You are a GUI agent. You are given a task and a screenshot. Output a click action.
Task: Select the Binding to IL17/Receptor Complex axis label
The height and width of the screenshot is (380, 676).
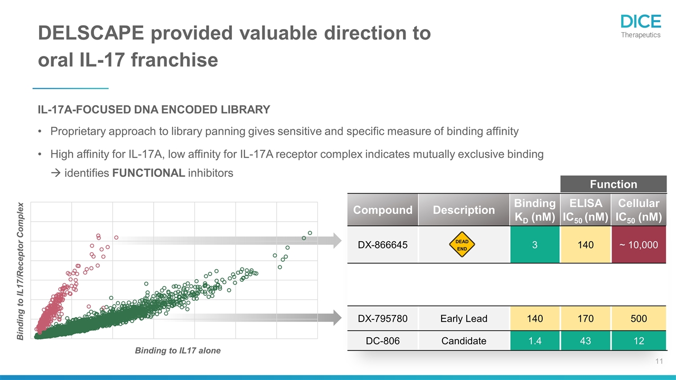click(x=22, y=270)
